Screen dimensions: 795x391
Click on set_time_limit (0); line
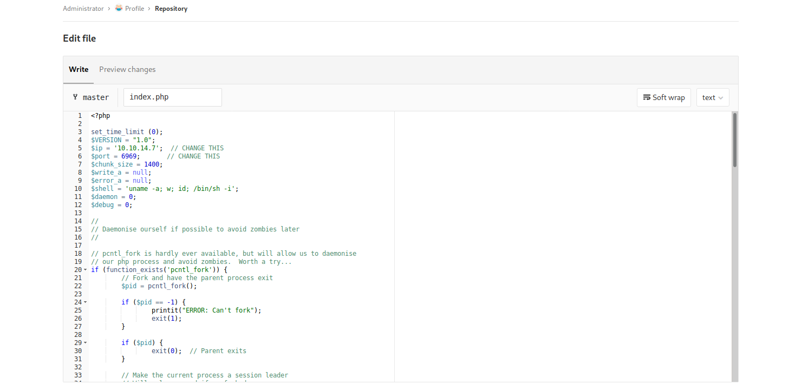click(127, 132)
